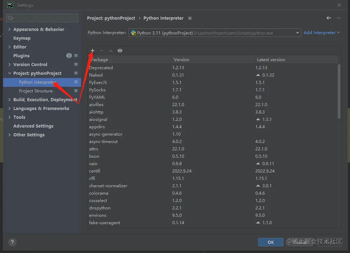The height and width of the screenshot is (253, 350).
Task: Click the help question mark button
Action: [12, 242]
